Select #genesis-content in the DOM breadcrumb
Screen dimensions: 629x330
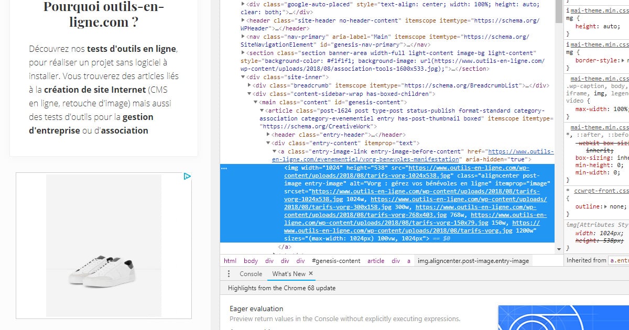(336, 260)
